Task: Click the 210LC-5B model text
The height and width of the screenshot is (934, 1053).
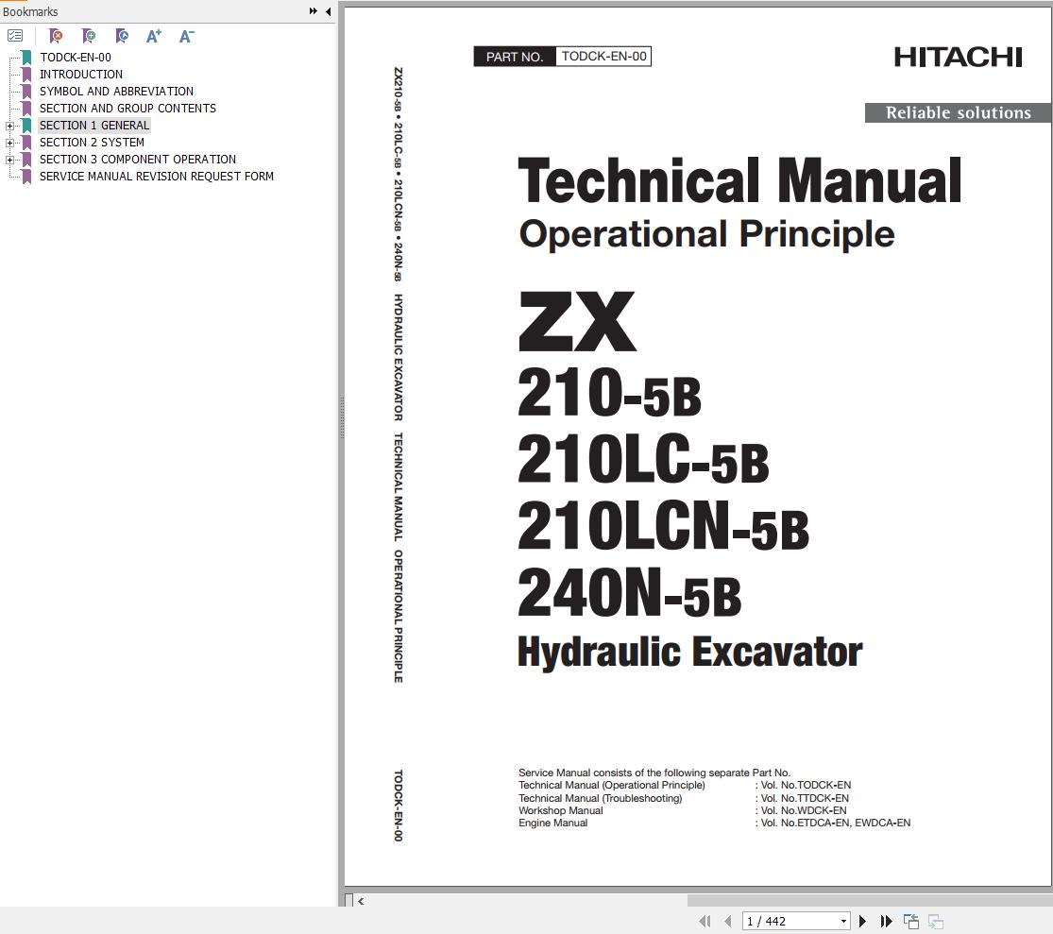Action: (643, 459)
